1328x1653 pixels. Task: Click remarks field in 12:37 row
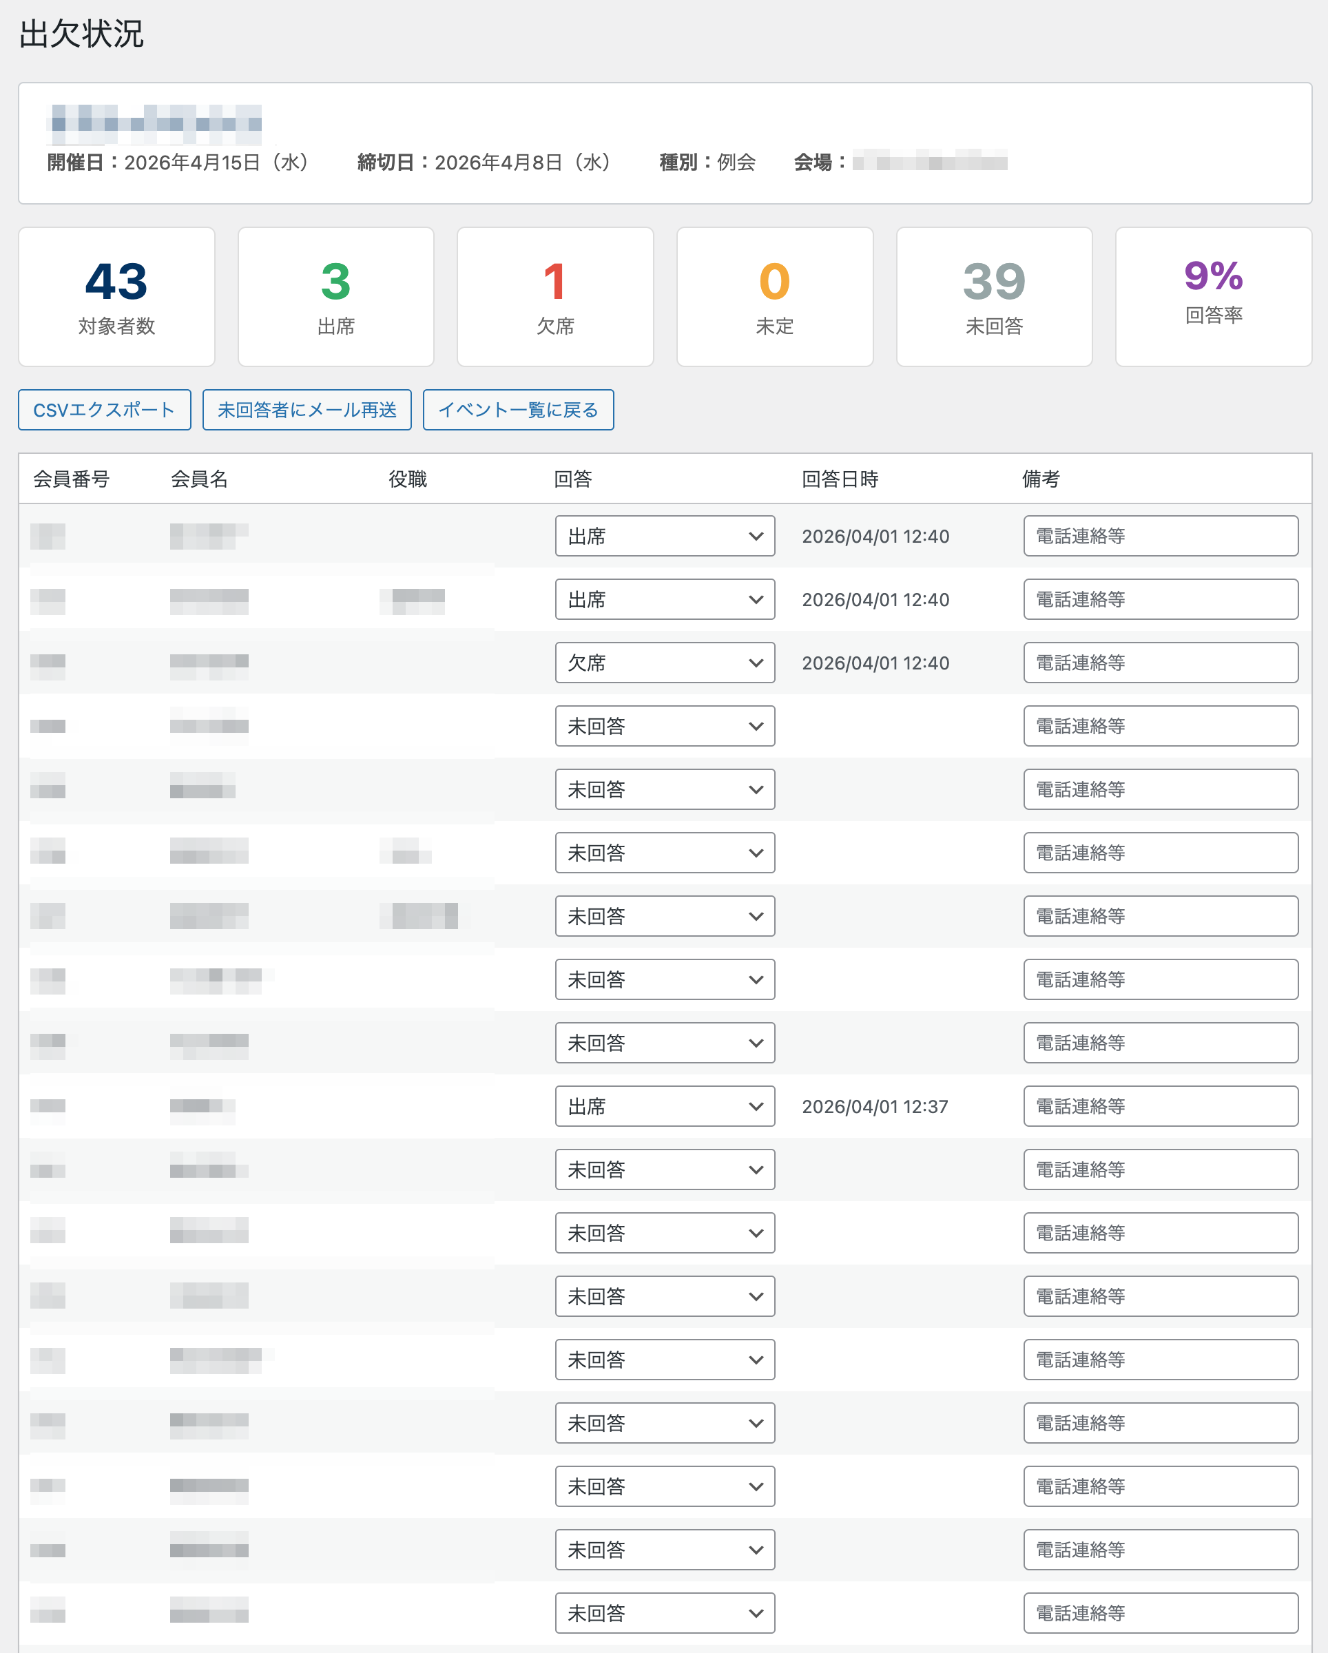pyautogui.click(x=1159, y=1105)
